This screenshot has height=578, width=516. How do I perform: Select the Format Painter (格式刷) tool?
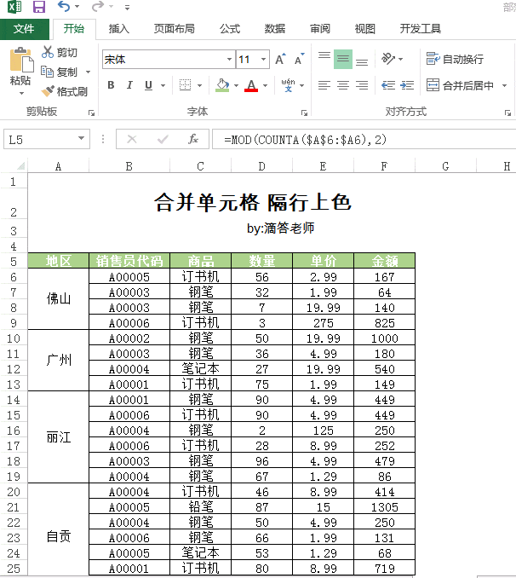coord(49,91)
